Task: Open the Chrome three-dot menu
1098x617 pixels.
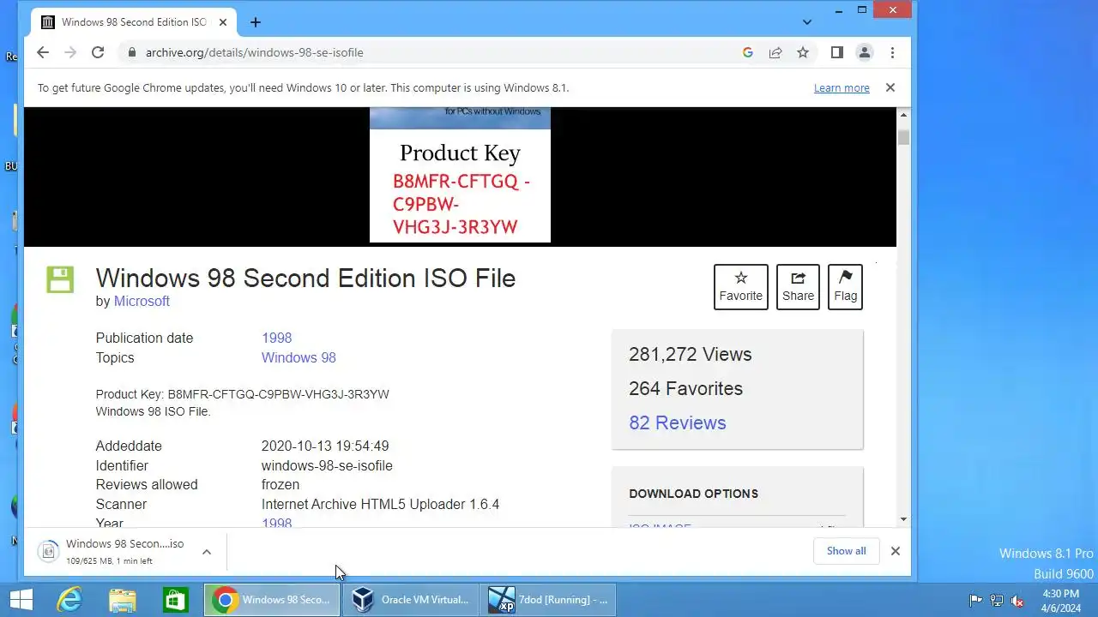Action: coord(892,52)
